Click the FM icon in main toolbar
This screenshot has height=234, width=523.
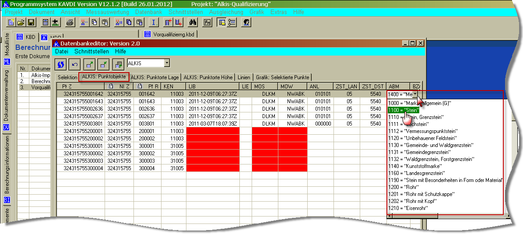tap(207, 22)
